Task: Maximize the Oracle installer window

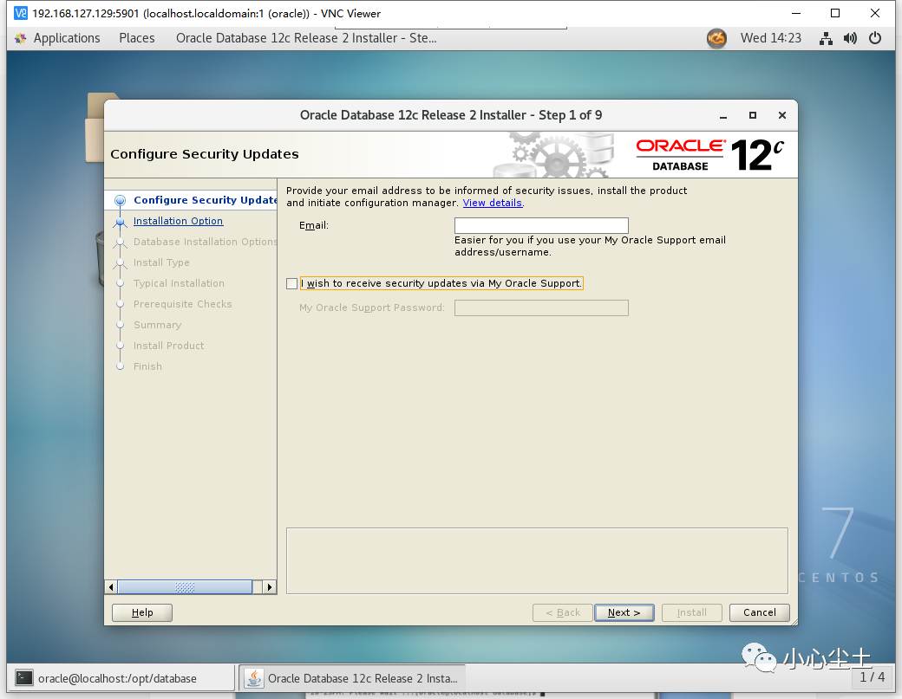Action: (x=753, y=115)
